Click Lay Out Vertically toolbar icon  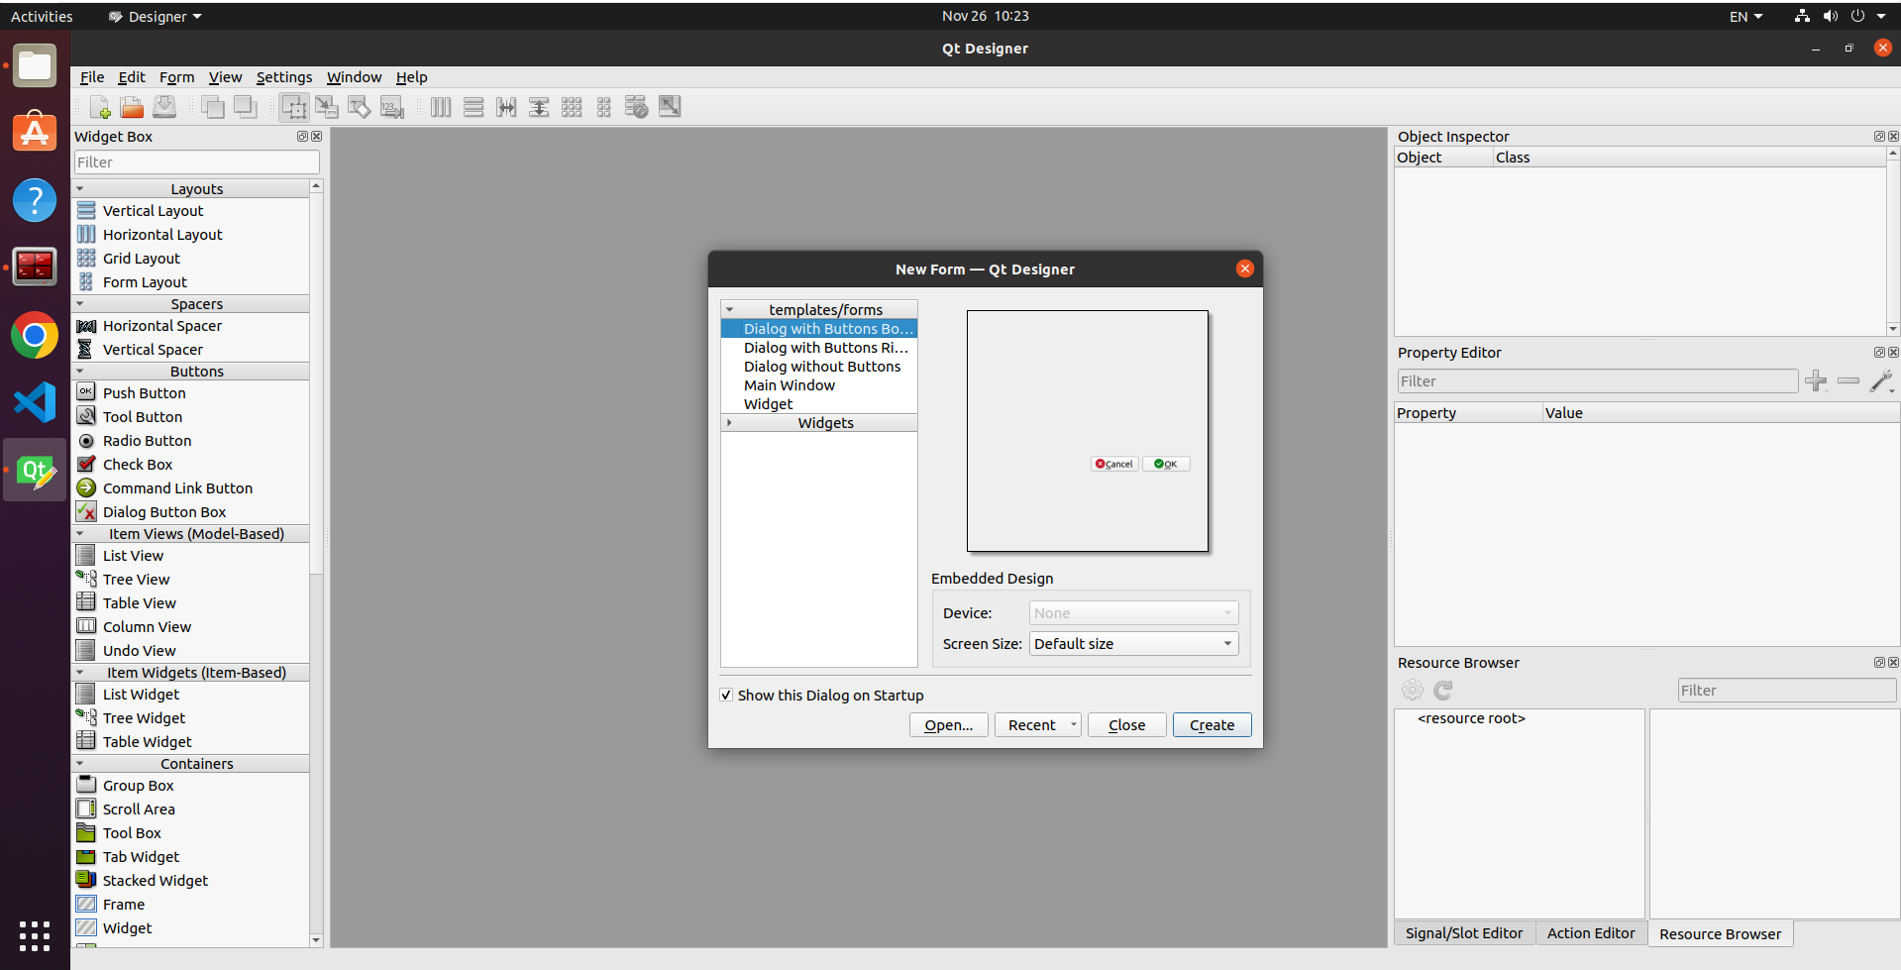(x=474, y=107)
